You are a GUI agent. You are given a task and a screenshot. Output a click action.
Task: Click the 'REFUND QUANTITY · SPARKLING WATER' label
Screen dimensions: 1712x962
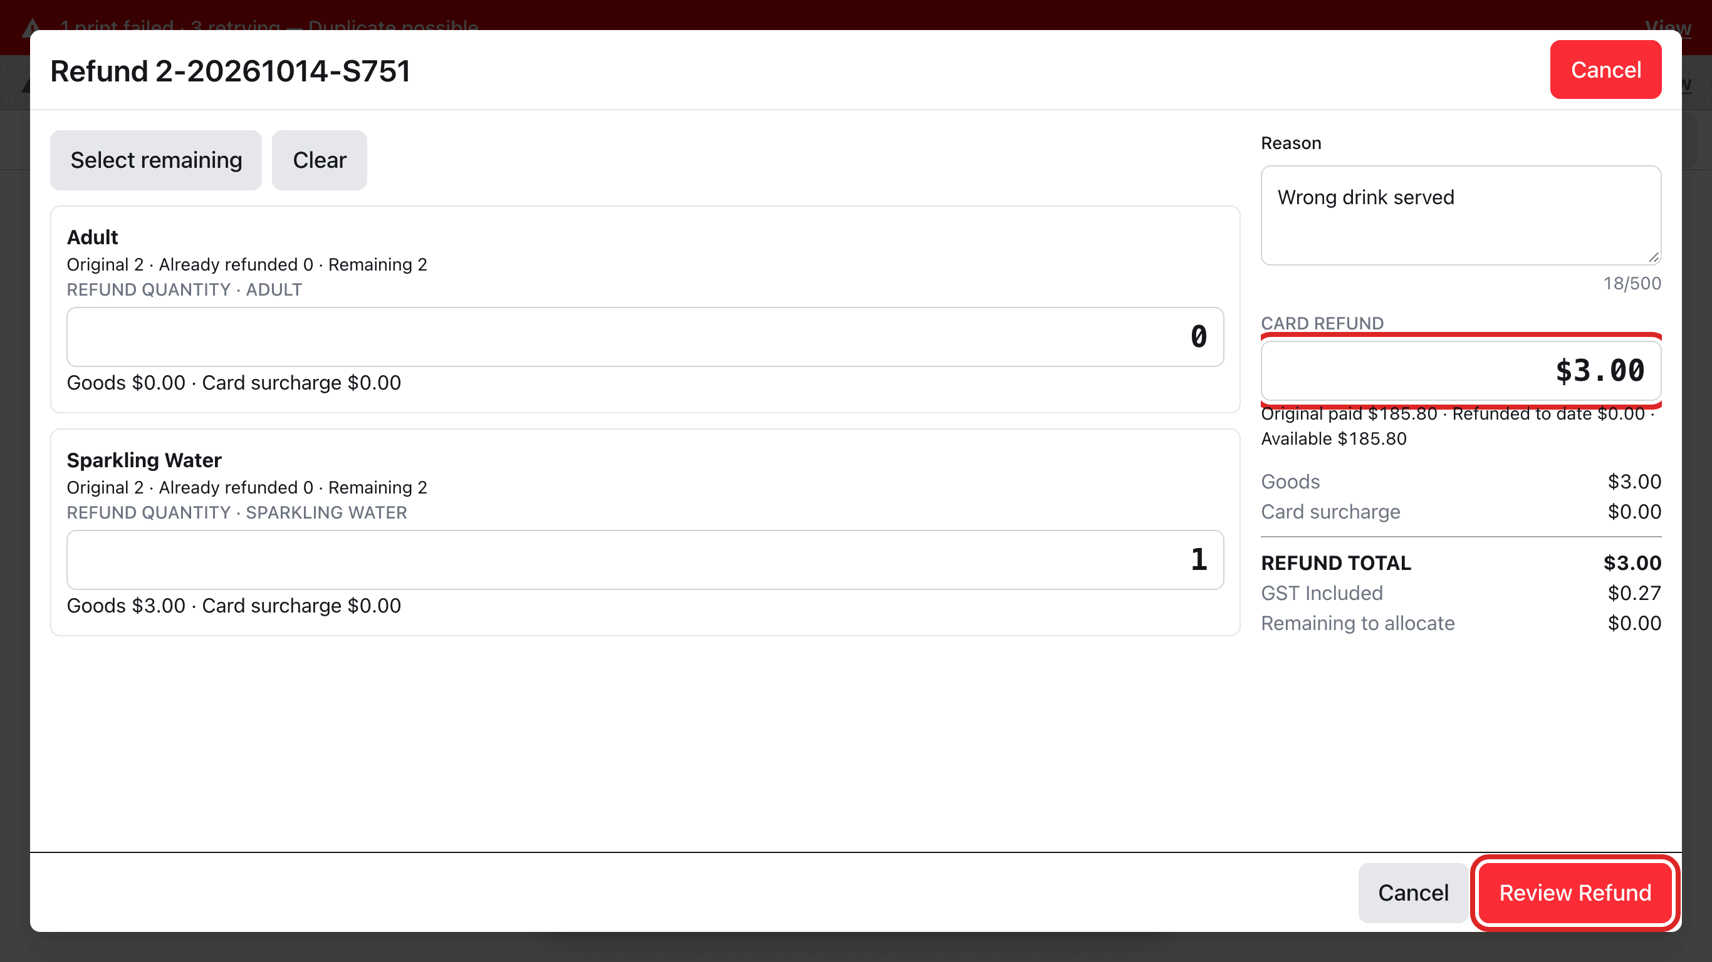click(x=237, y=512)
